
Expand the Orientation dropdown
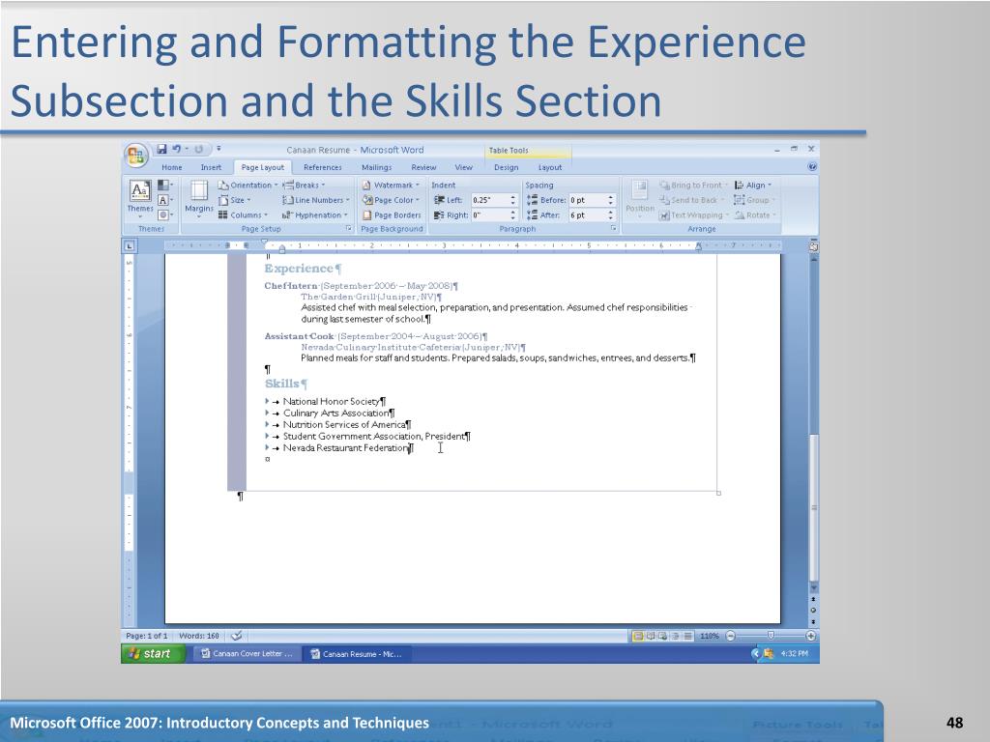click(x=248, y=185)
